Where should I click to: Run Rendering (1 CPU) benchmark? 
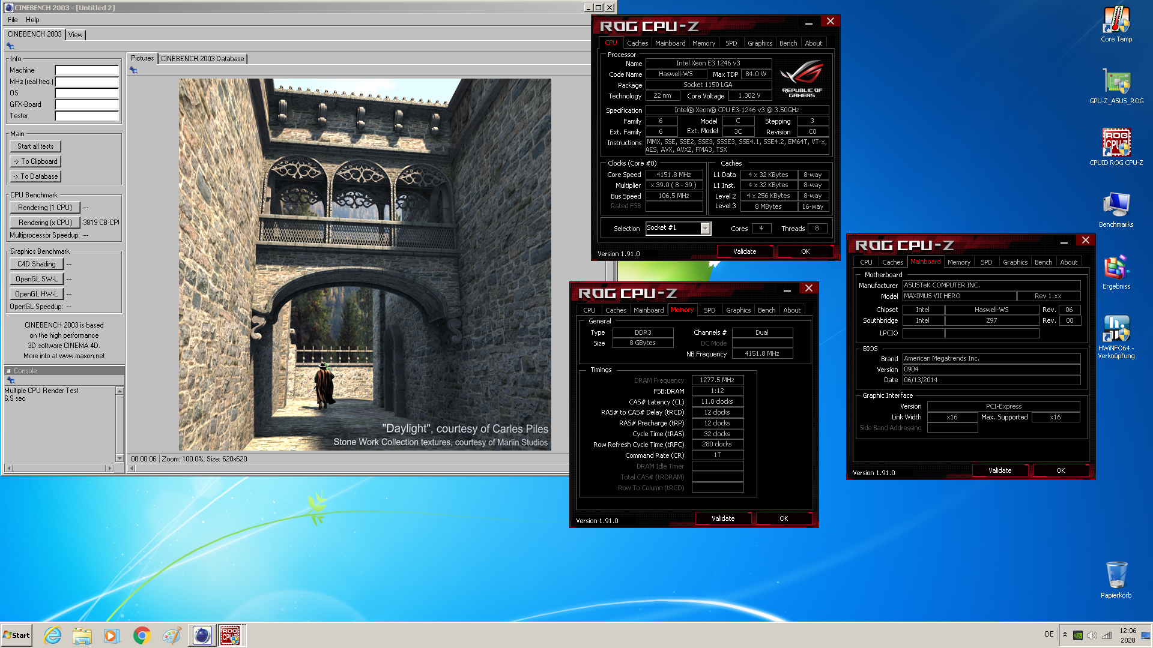click(x=45, y=208)
